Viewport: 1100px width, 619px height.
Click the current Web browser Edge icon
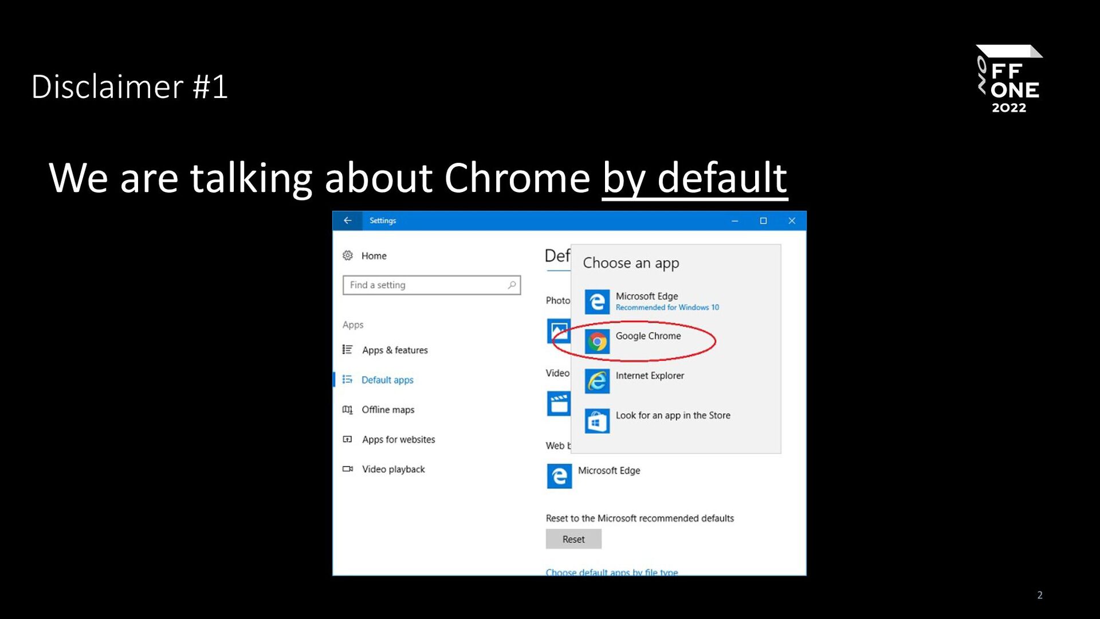click(x=559, y=476)
